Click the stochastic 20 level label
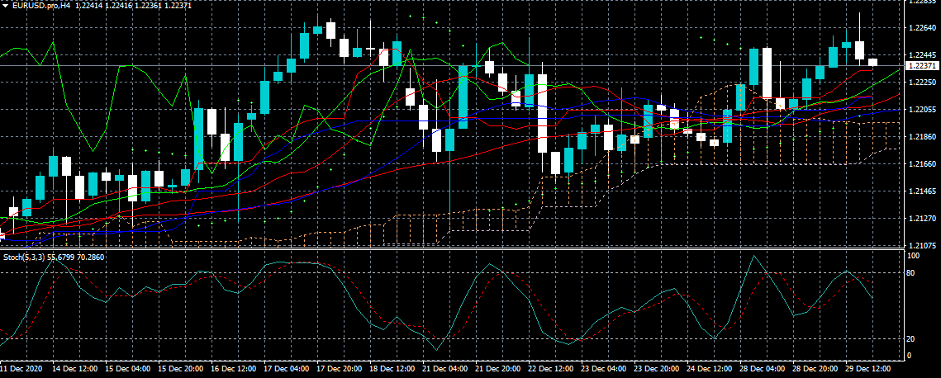The height and width of the screenshot is (378, 941). [x=912, y=338]
